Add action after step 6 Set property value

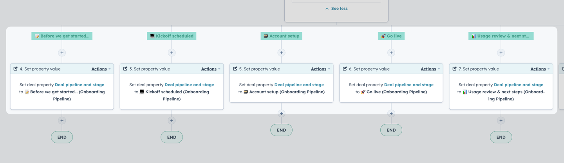tap(391, 113)
